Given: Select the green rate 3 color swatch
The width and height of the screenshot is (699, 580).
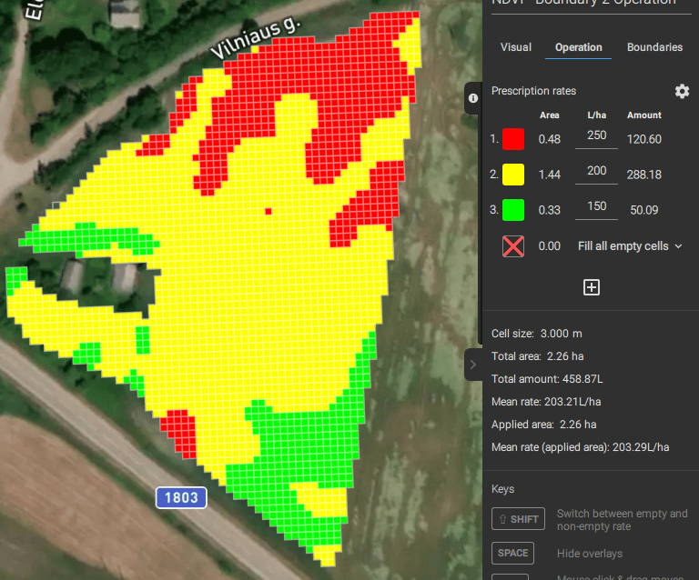Looking at the screenshot, I should (513, 210).
